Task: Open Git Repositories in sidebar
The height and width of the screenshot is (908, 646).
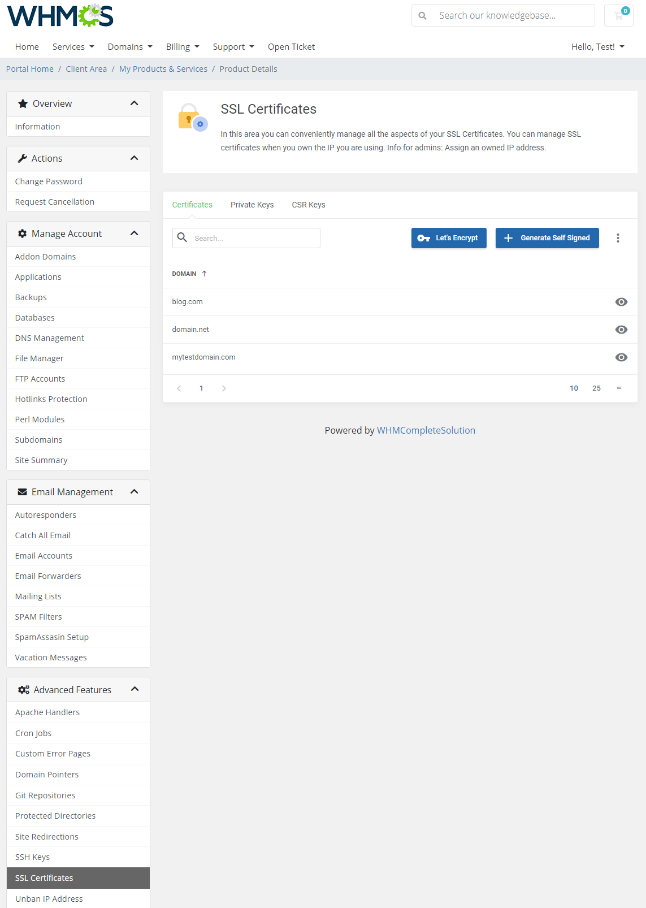Action: coord(78,795)
